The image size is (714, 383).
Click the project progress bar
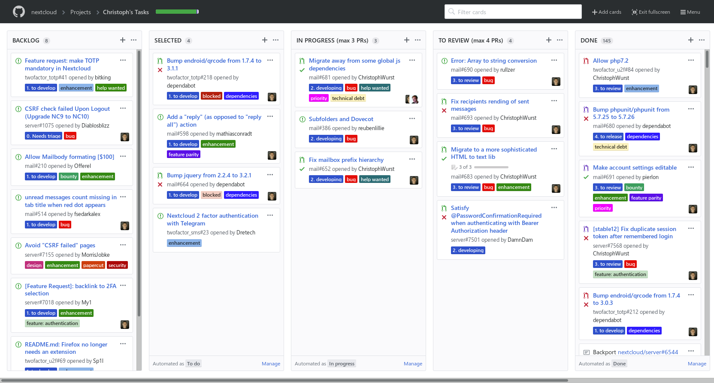pos(177,12)
